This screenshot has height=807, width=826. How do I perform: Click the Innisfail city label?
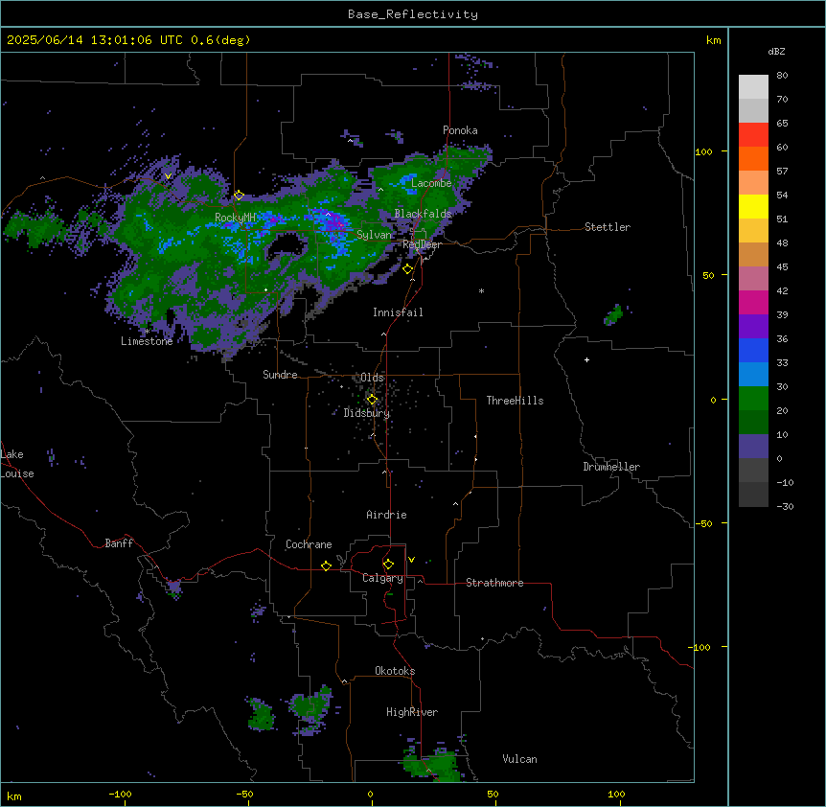click(x=398, y=312)
